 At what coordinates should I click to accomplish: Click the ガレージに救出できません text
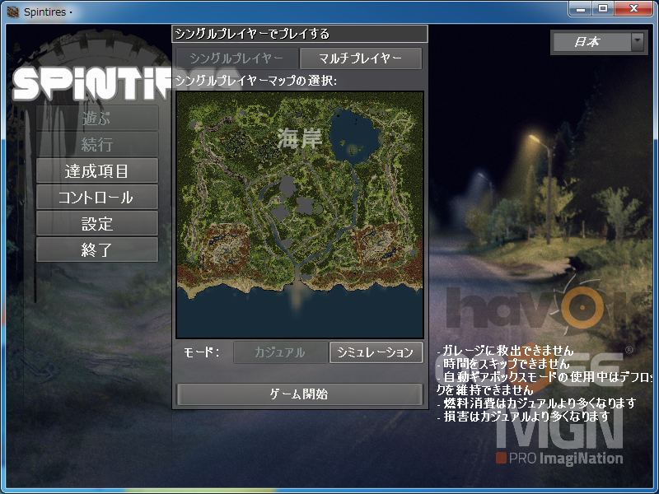pos(505,351)
